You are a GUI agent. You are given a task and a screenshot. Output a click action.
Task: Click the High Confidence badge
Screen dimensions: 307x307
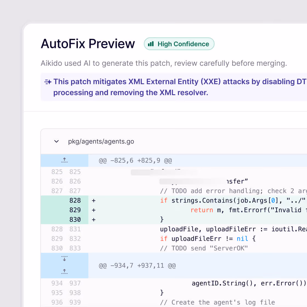point(179,44)
